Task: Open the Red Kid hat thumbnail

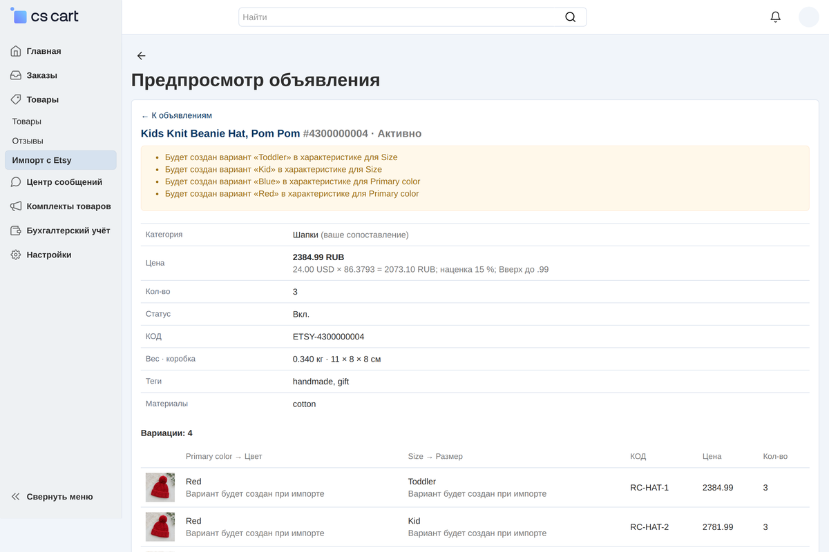Action: pos(160,527)
